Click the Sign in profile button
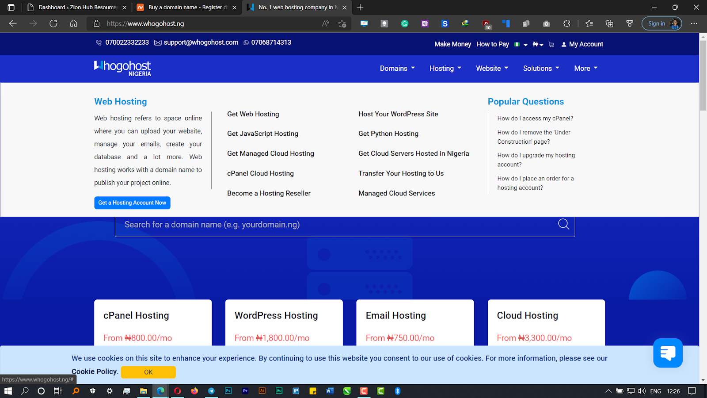Viewport: 707px width, 398px height. 661,23
